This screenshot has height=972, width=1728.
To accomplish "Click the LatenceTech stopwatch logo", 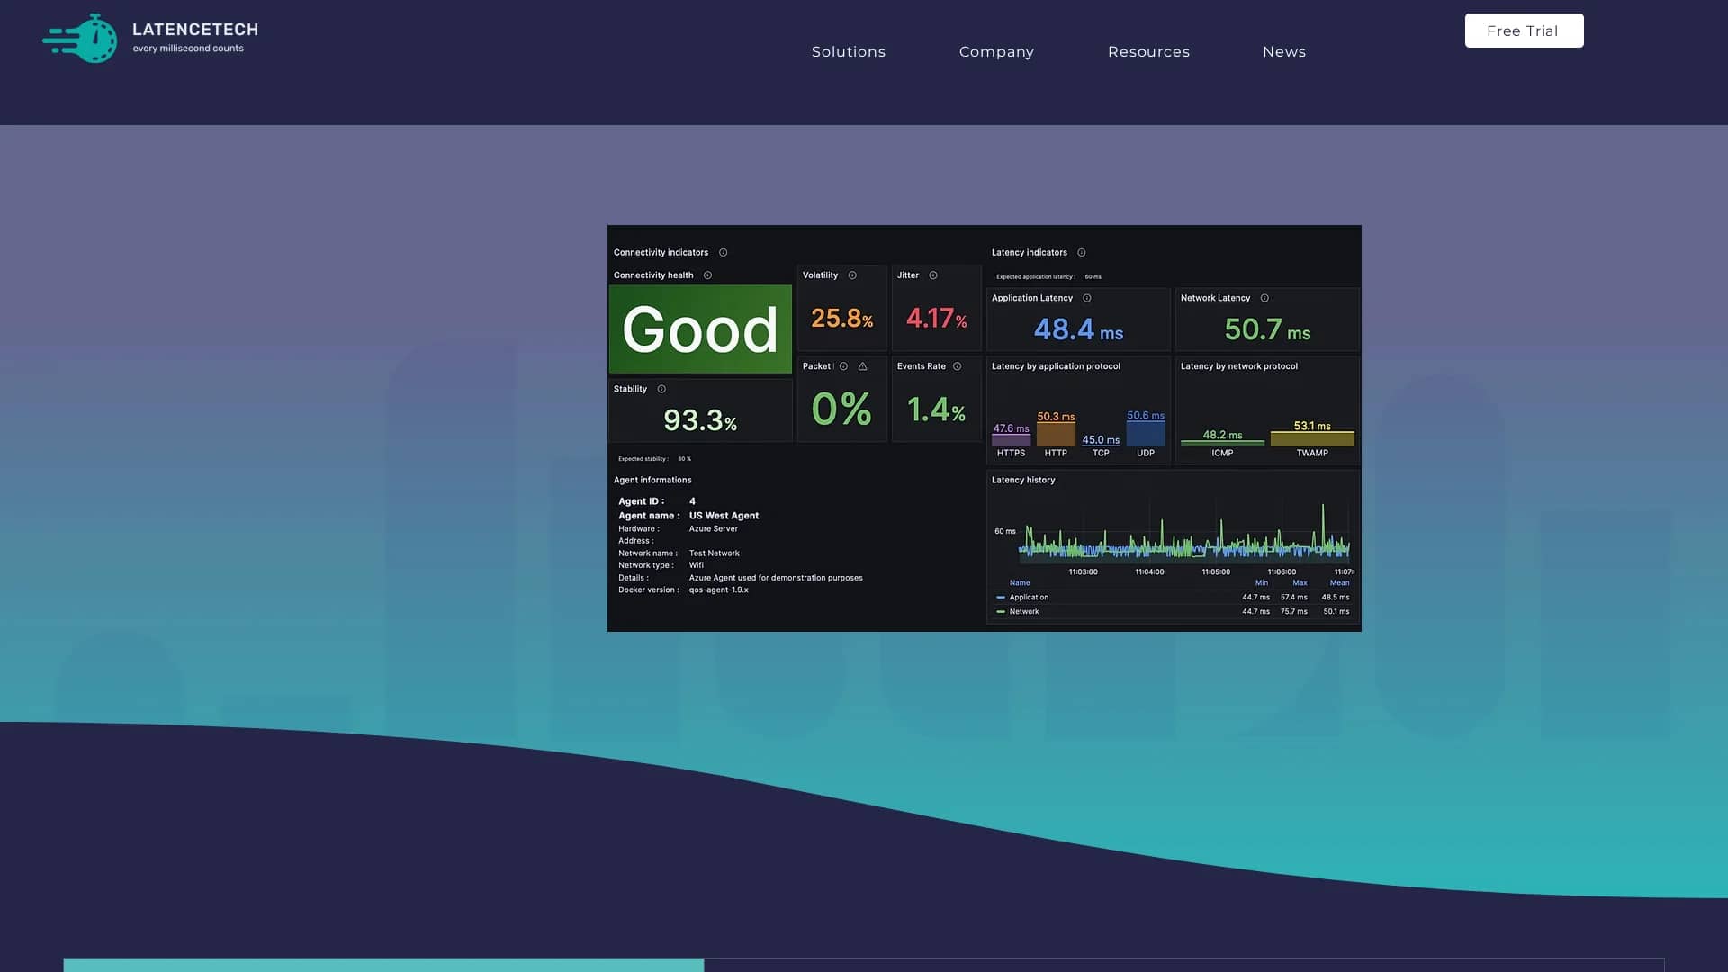I will (80, 38).
